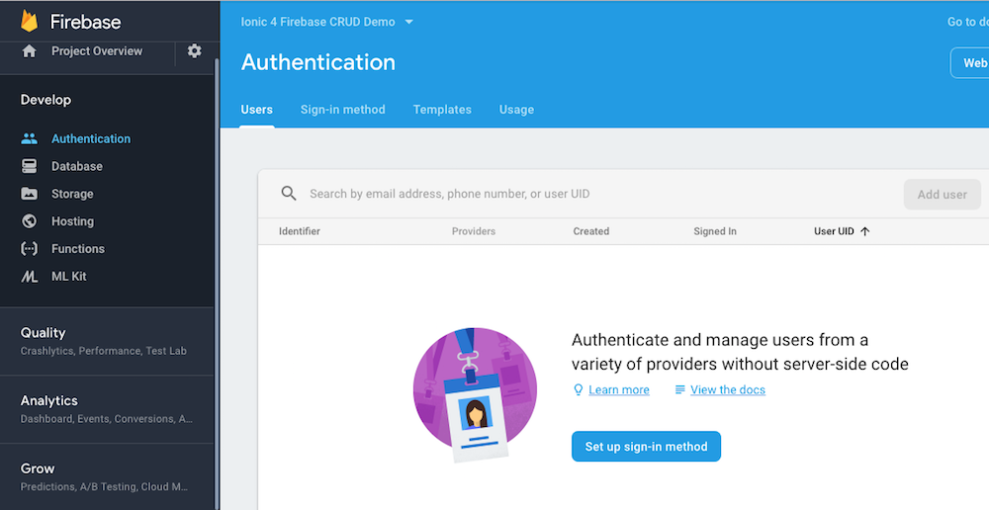This screenshot has height=510, width=989.
Task: Open the Templates tab
Action: pyautogui.click(x=442, y=110)
